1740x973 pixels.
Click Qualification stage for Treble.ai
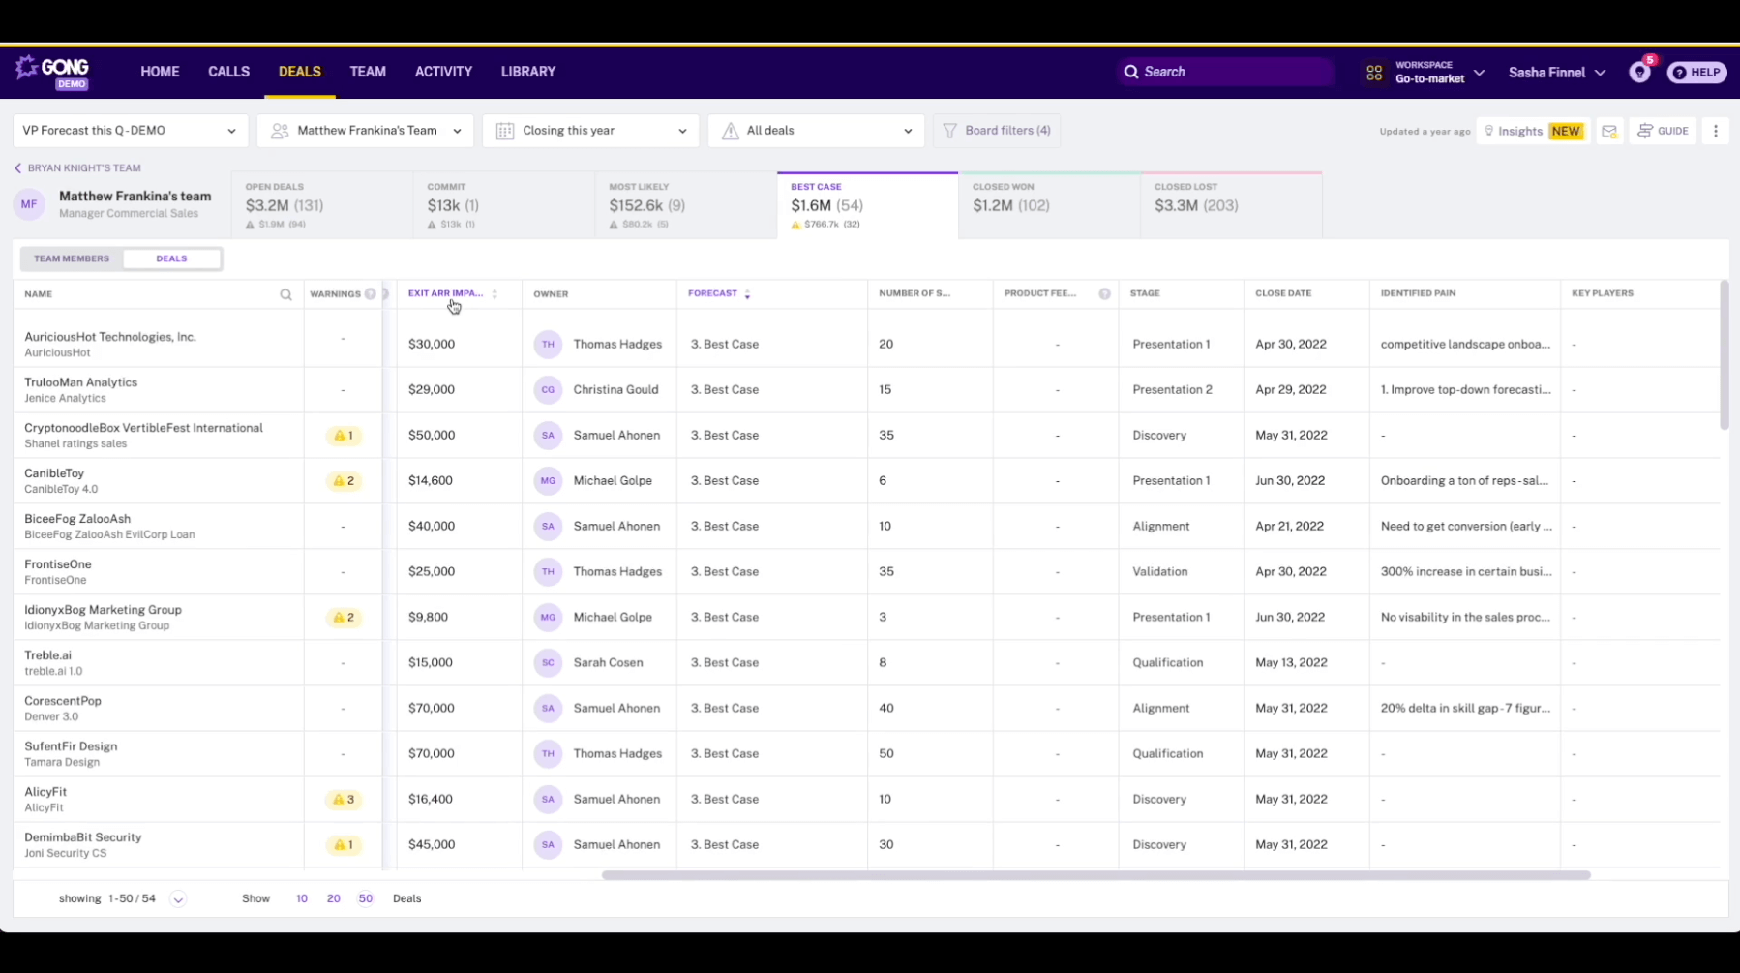[x=1168, y=663]
